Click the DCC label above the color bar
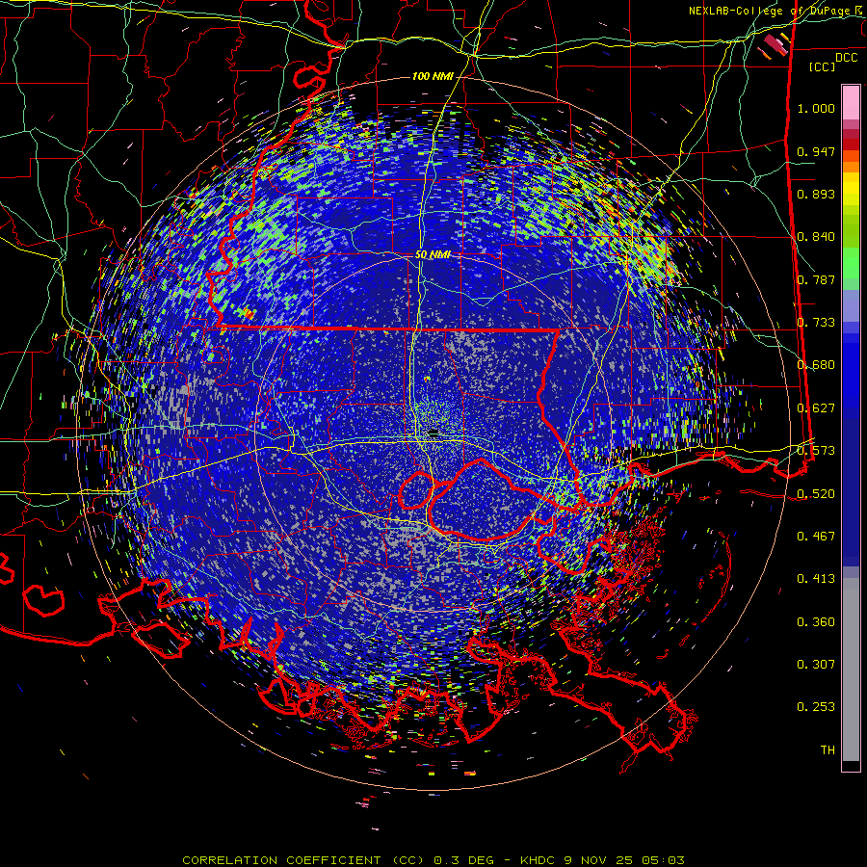This screenshot has width=867, height=867. pyautogui.click(x=846, y=58)
